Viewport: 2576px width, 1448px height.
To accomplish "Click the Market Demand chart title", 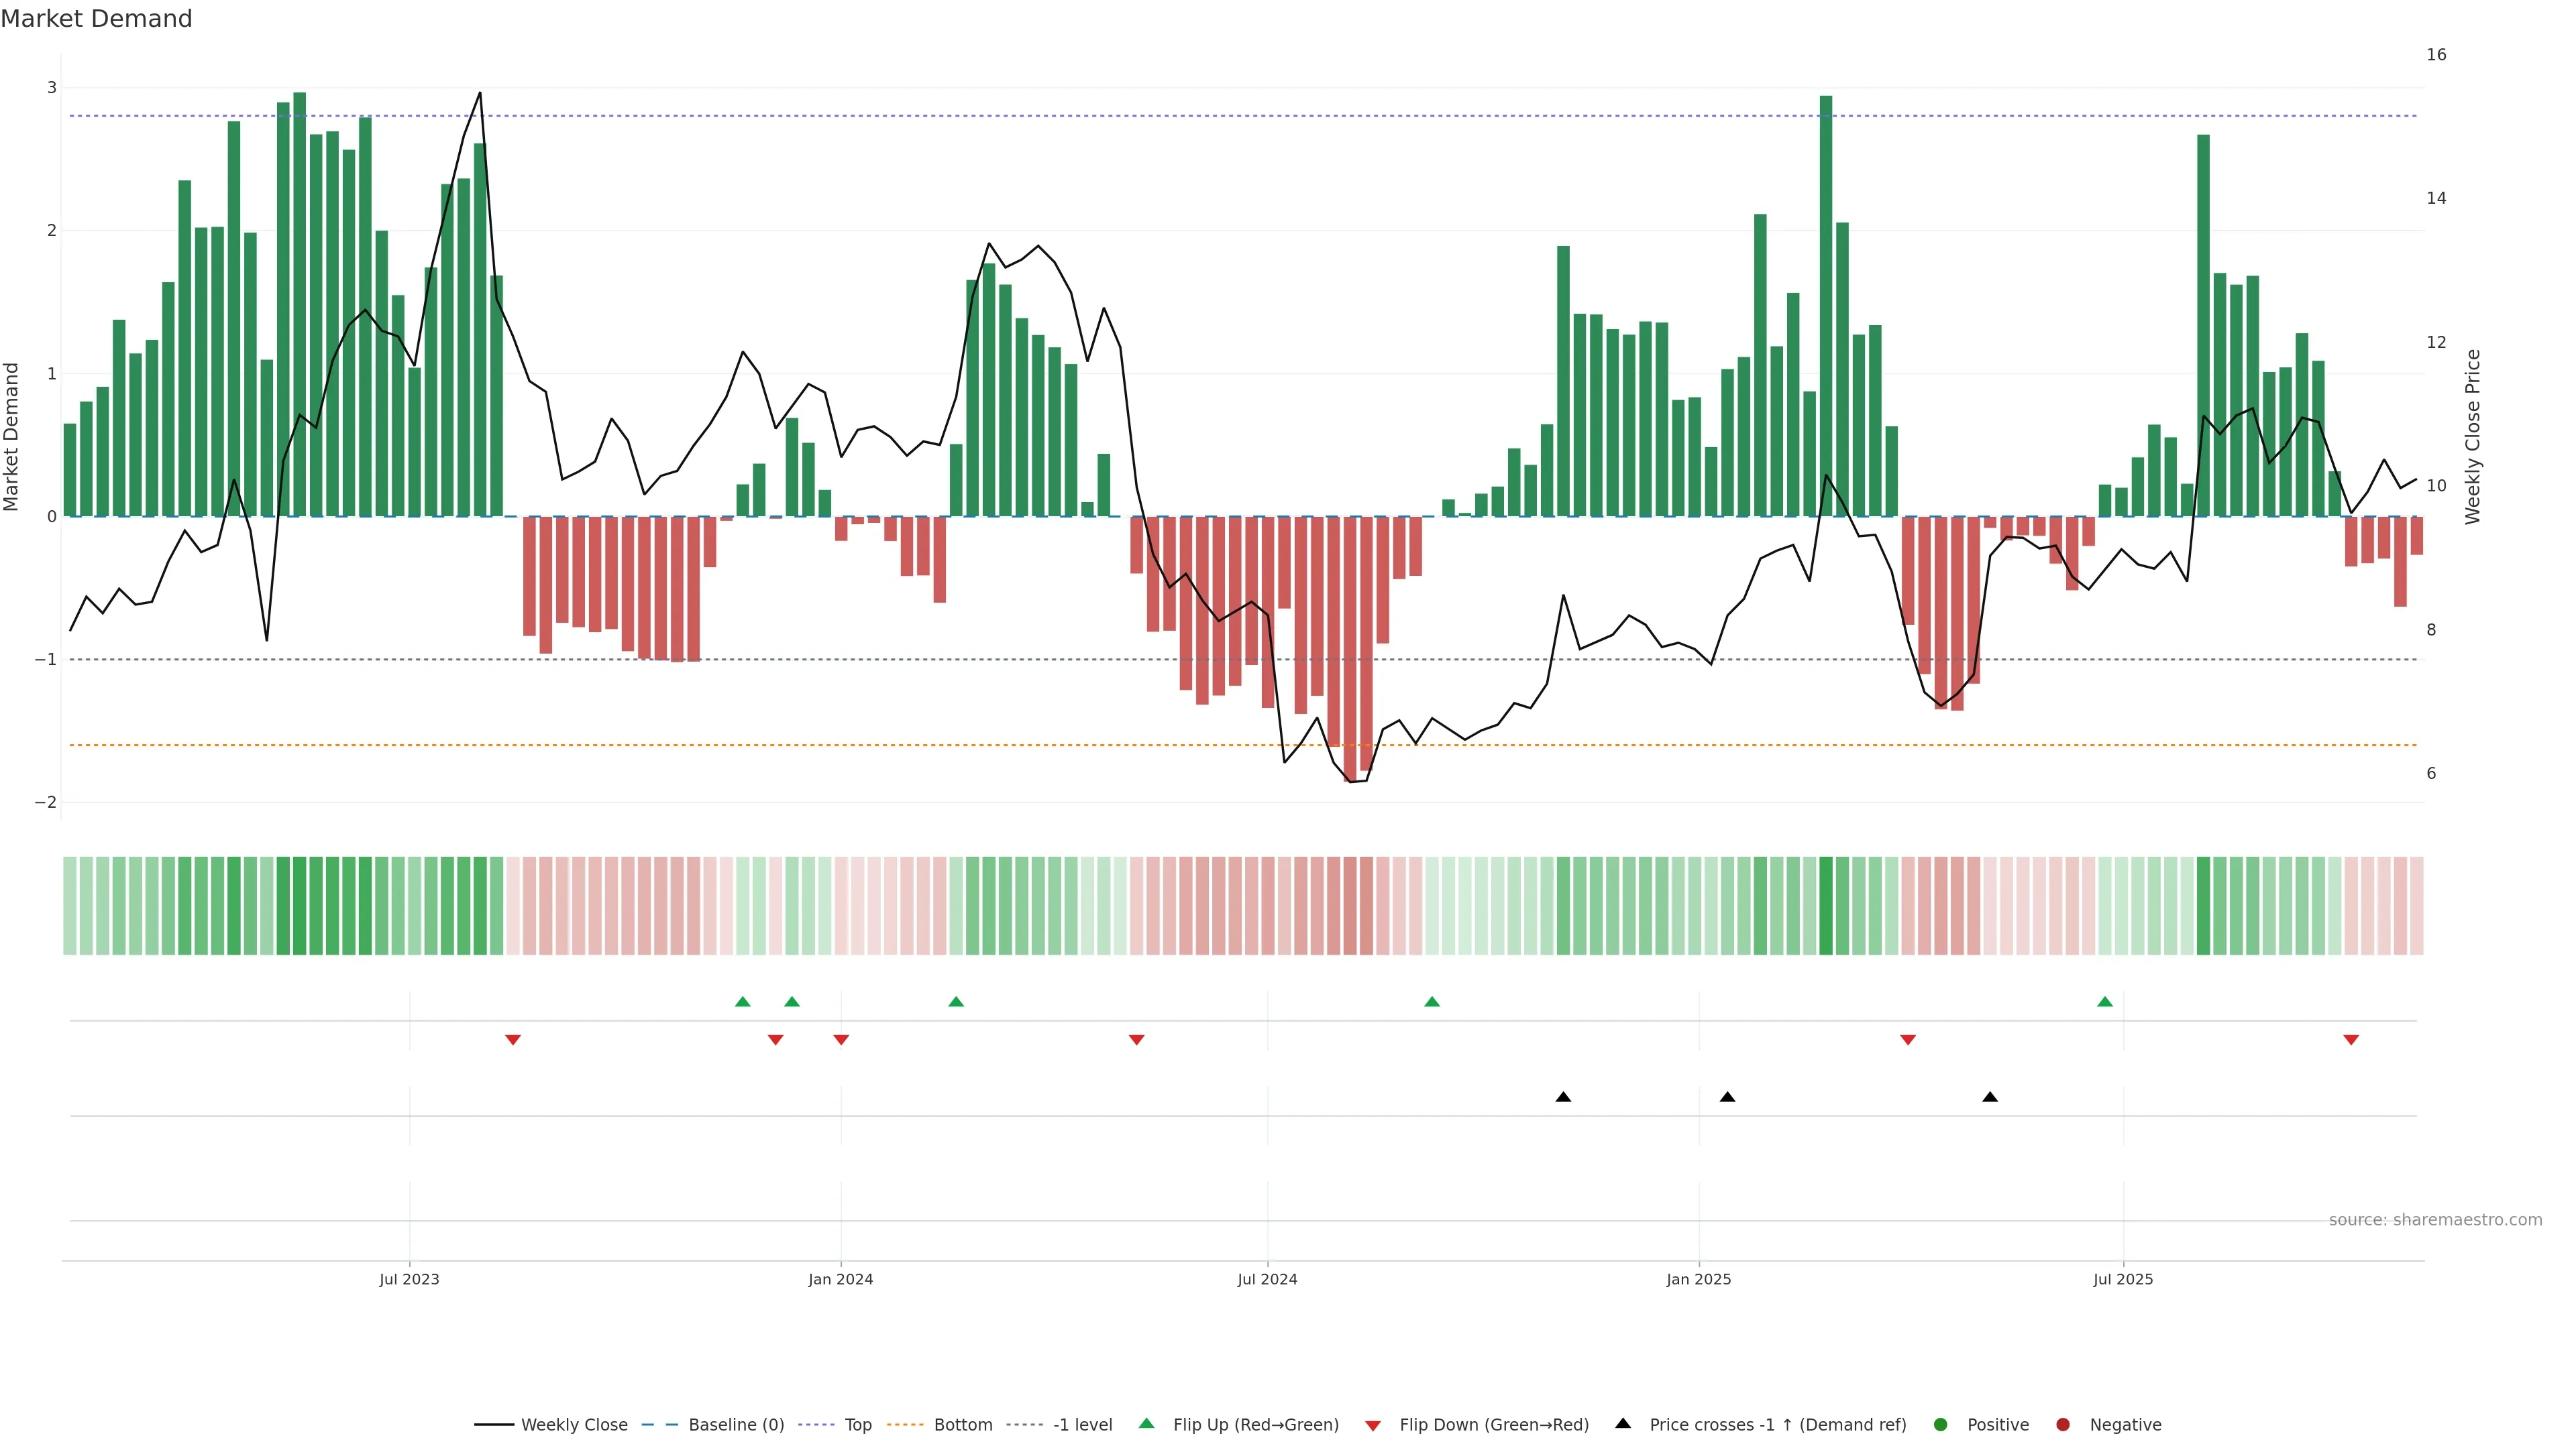I will pos(96,19).
